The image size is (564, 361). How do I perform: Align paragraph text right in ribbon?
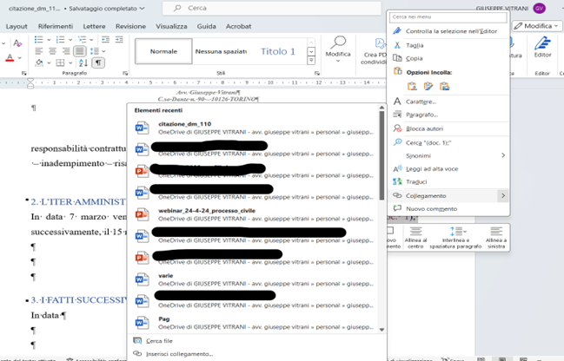(66, 51)
